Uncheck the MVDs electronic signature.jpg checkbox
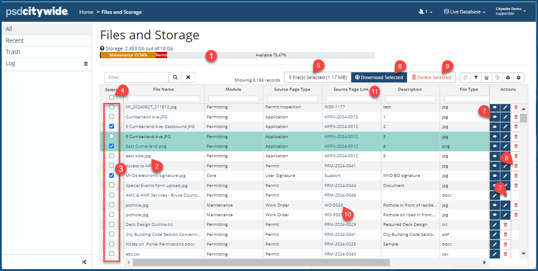 pos(111,175)
